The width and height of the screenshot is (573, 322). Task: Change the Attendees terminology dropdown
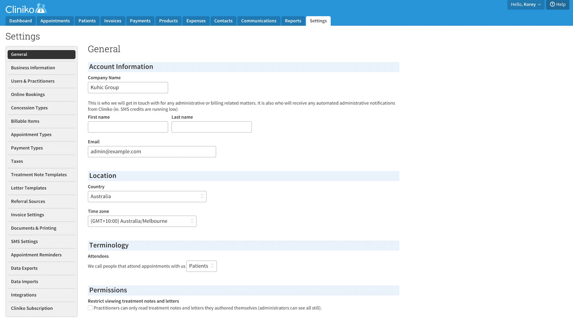click(x=201, y=266)
